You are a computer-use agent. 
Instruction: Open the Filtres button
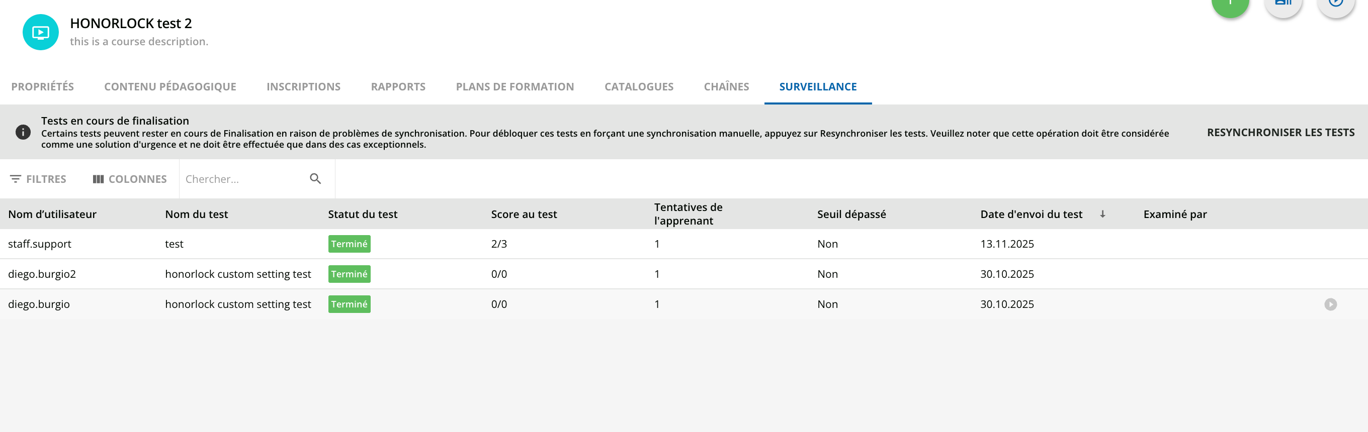38,179
